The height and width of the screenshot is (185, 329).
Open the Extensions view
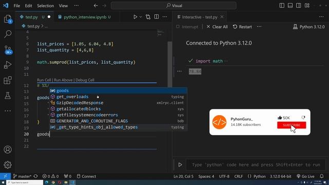point(8,80)
